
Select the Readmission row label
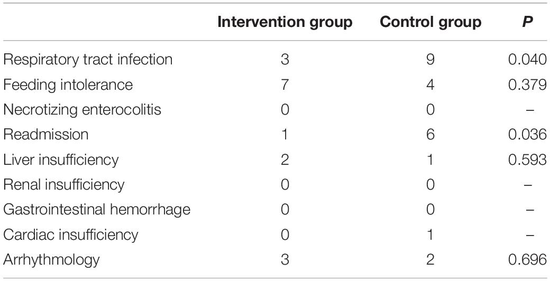click(x=46, y=135)
